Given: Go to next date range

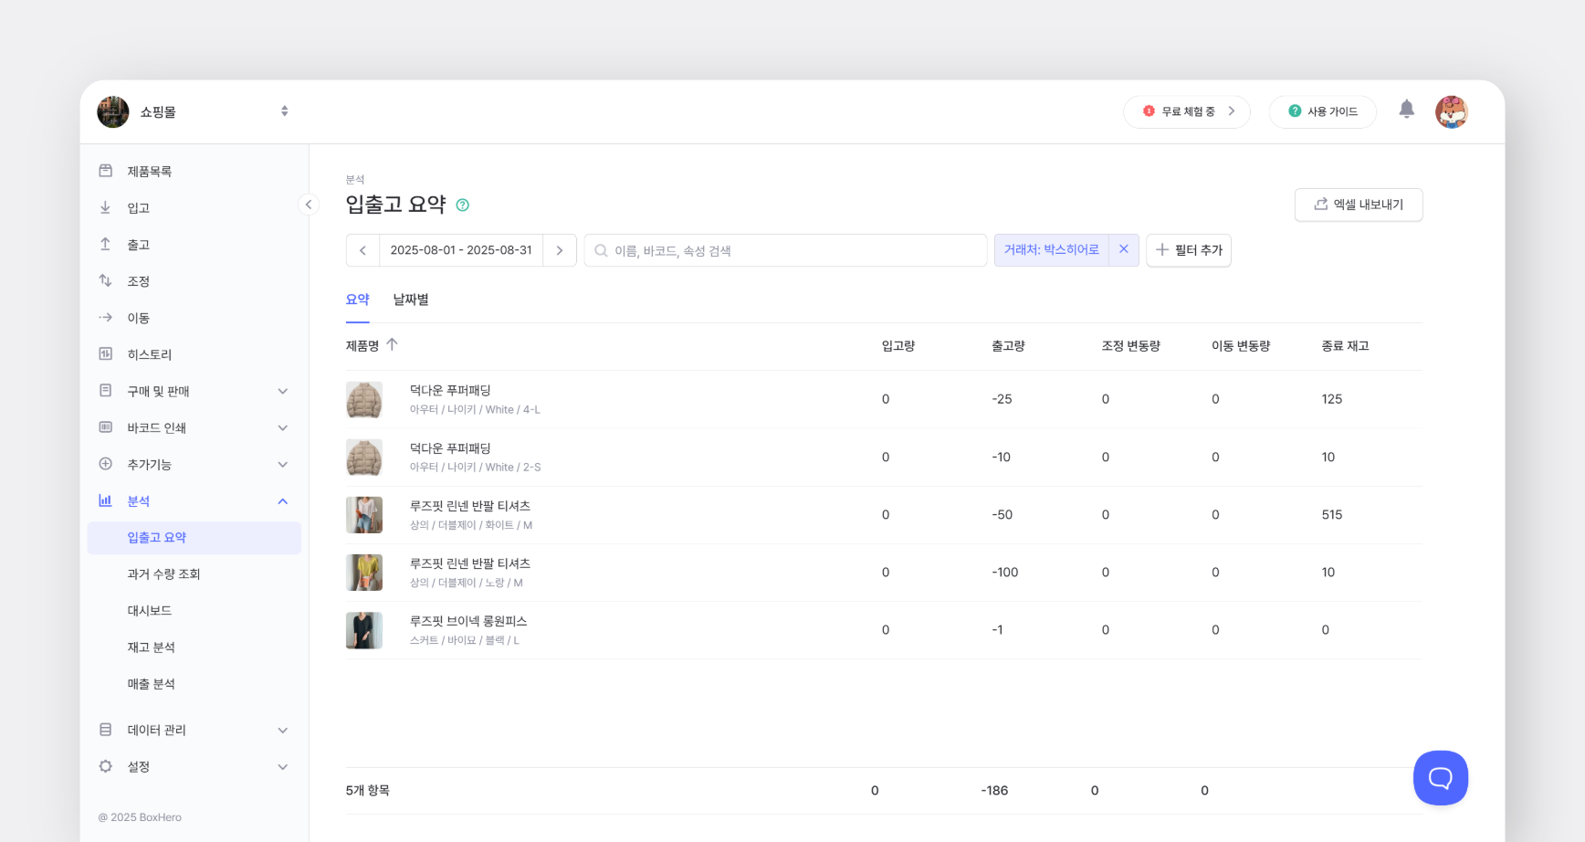Looking at the screenshot, I should 560,250.
